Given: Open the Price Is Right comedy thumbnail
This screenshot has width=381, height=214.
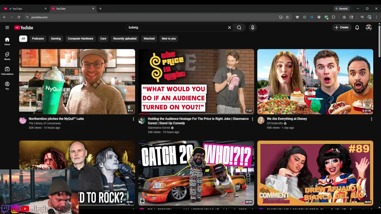Looking at the screenshot, I should coord(196,82).
